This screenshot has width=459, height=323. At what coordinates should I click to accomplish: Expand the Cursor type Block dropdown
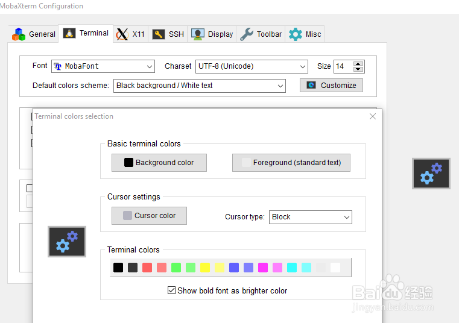[x=310, y=217]
